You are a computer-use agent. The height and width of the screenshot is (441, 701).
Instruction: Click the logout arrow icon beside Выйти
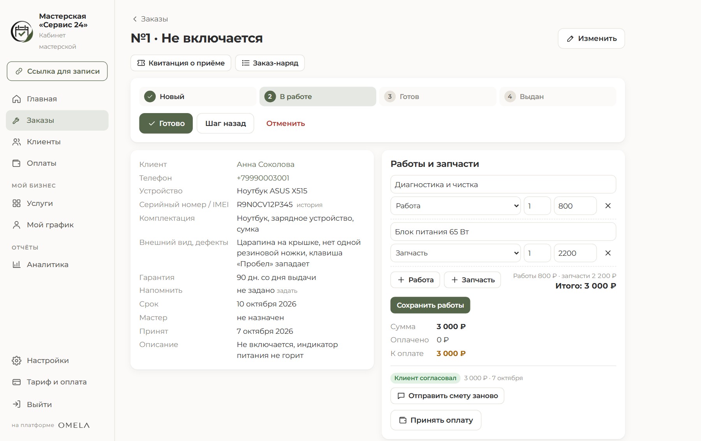pos(16,404)
